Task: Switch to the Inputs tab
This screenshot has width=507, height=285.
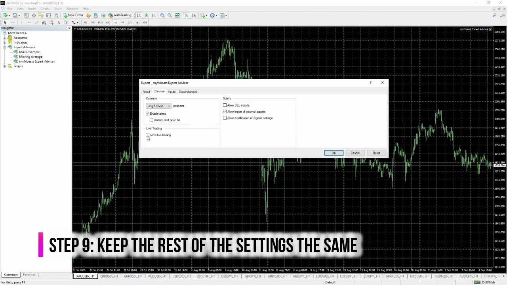Action: pyautogui.click(x=172, y=91)
